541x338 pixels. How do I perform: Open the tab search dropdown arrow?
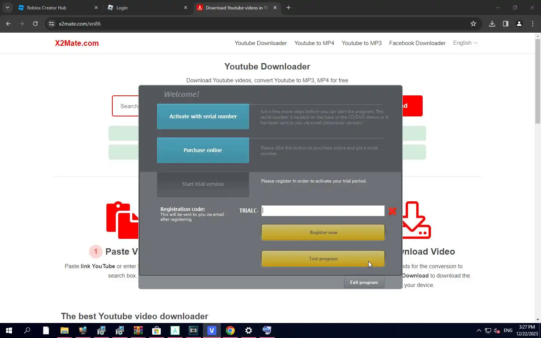(x=8, y=8)
